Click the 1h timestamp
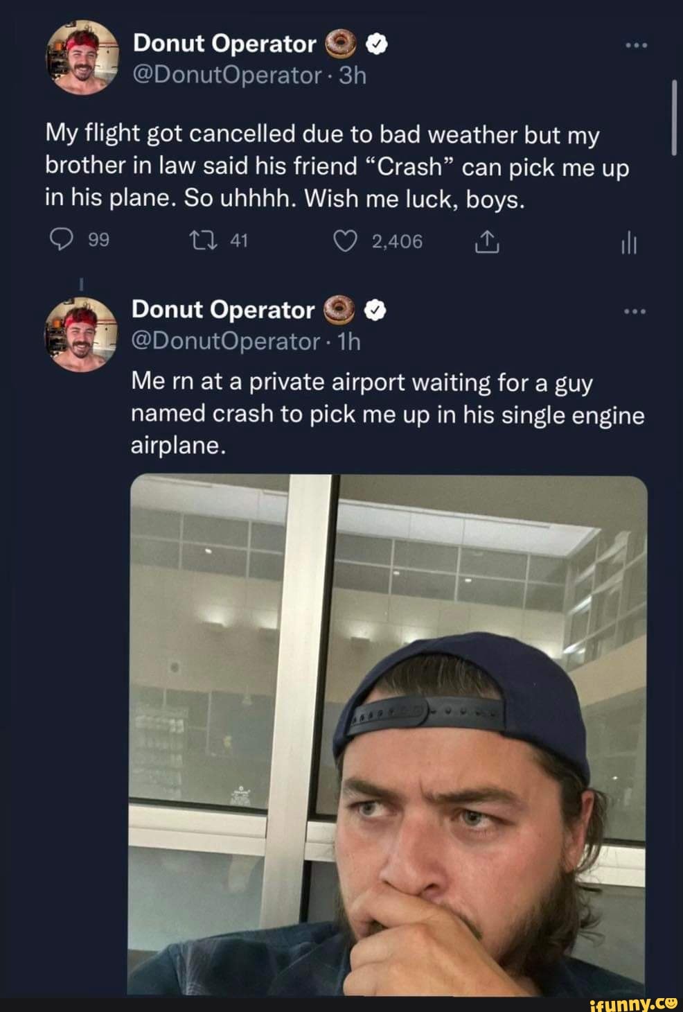The width and height of the screenshot is (683, 1012). 348,341
